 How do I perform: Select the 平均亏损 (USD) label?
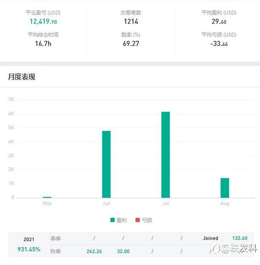click(x=219, y=34)
